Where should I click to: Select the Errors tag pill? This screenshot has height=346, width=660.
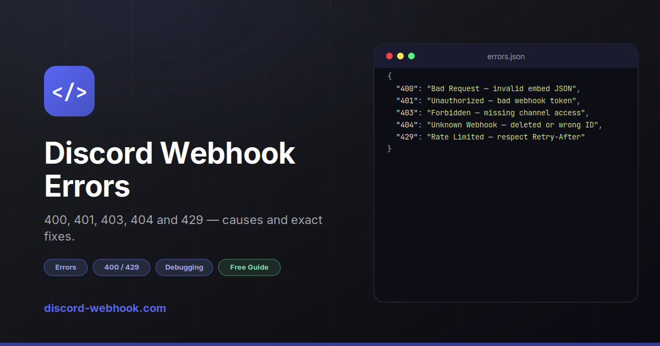click(65, 267)
